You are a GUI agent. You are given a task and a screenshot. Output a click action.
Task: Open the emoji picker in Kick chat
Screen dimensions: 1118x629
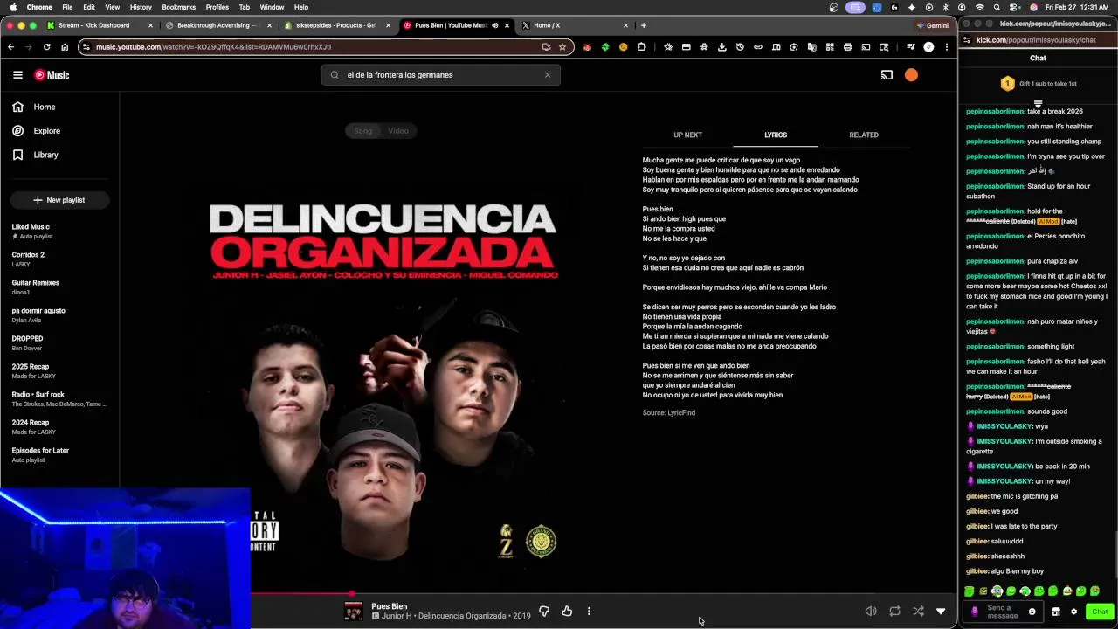pyautogui.click(x=1032, y=612)
